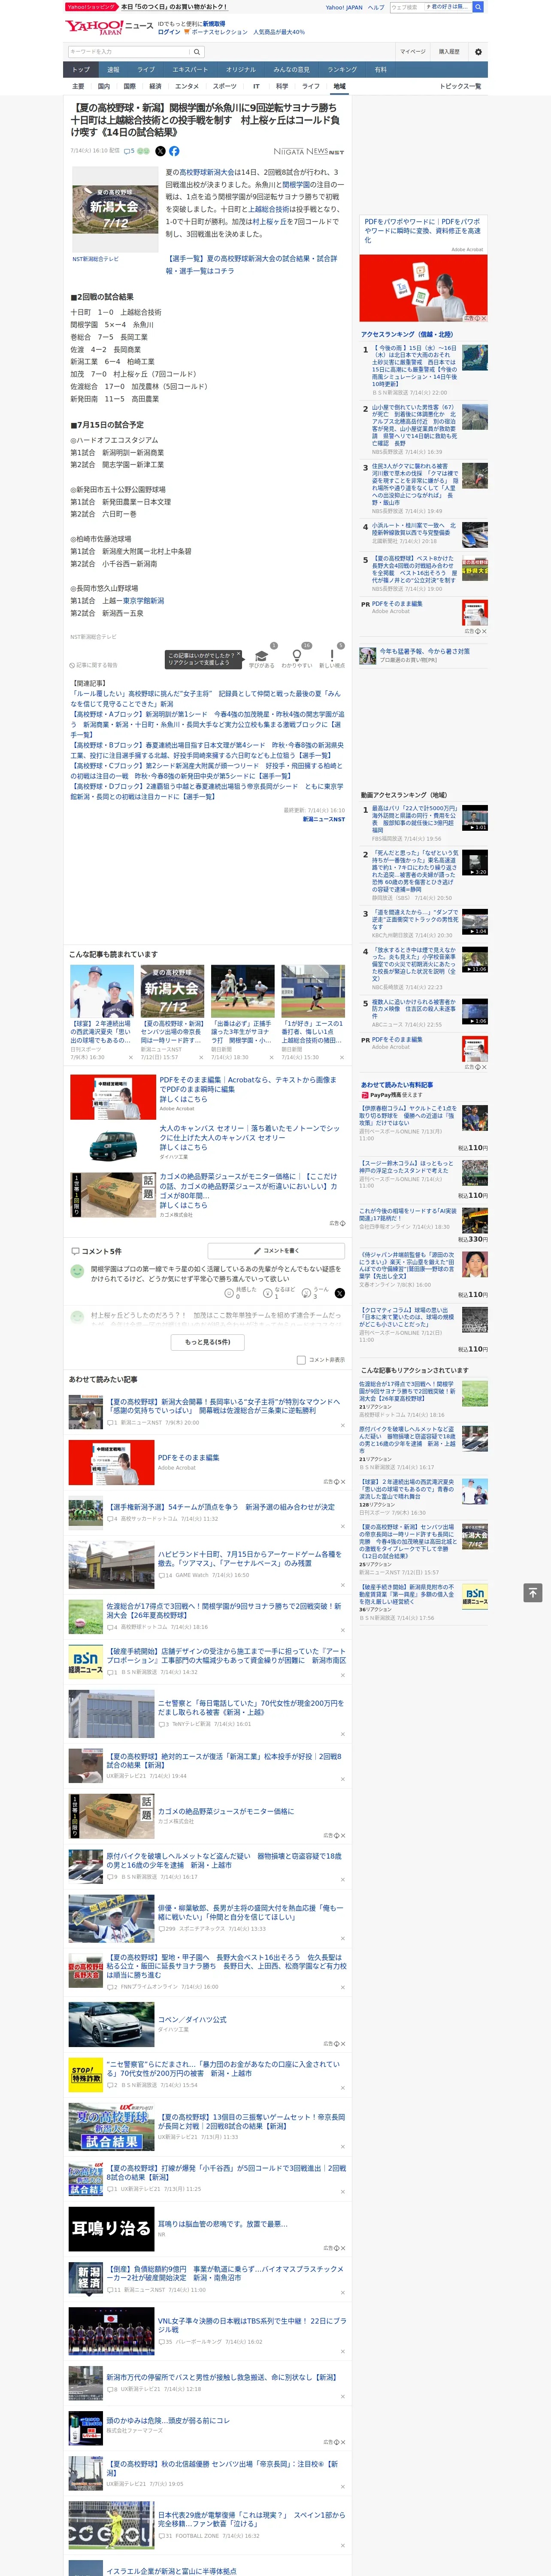
Task: Click the 記事に関する報告 report link
Action: pyautogui.click(x=94, y=665)
